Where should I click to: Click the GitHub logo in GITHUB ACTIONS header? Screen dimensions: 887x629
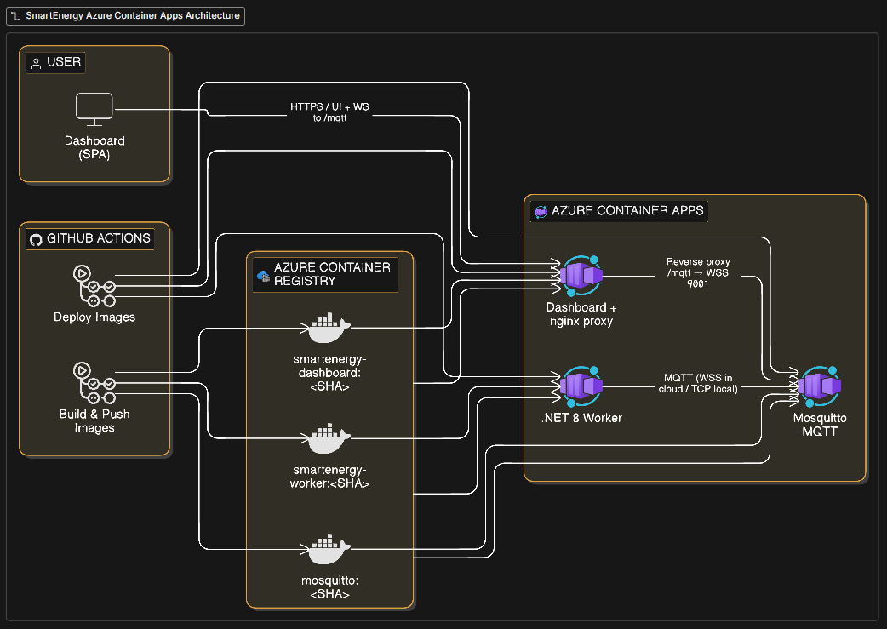[35, 239]
